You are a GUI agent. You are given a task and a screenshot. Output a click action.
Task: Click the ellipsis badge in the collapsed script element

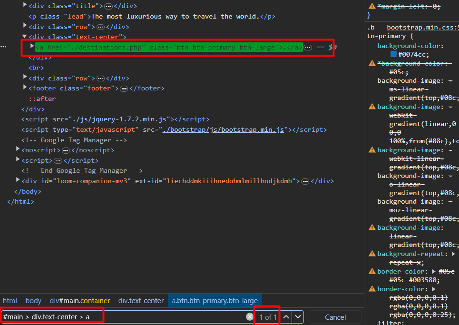(x=58, y=161)
